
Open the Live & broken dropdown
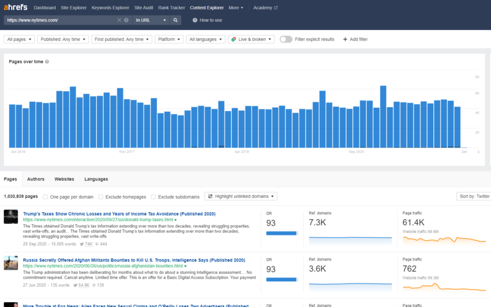pyautogui.click(x=251, y=39)
